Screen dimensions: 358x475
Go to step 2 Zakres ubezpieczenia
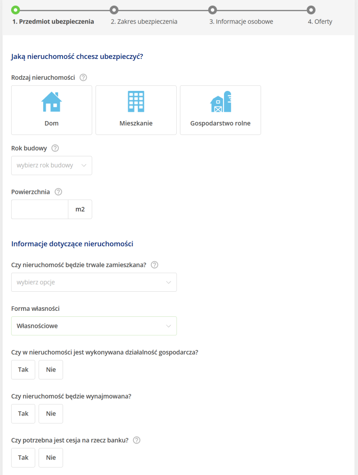pyautogui.click(x=144, y=21)
